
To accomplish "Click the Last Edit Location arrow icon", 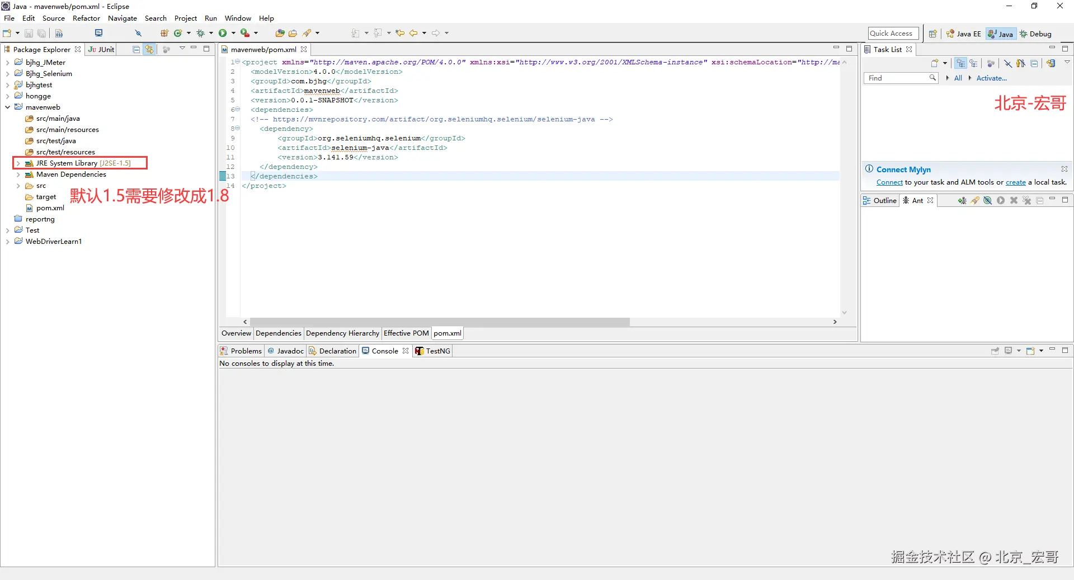I will point(400,34).
